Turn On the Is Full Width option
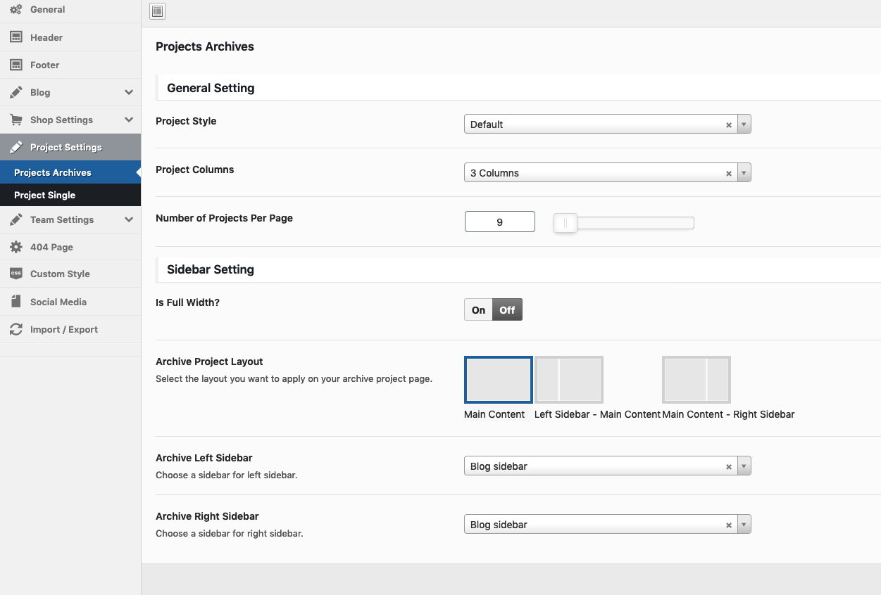 (478, 310)
